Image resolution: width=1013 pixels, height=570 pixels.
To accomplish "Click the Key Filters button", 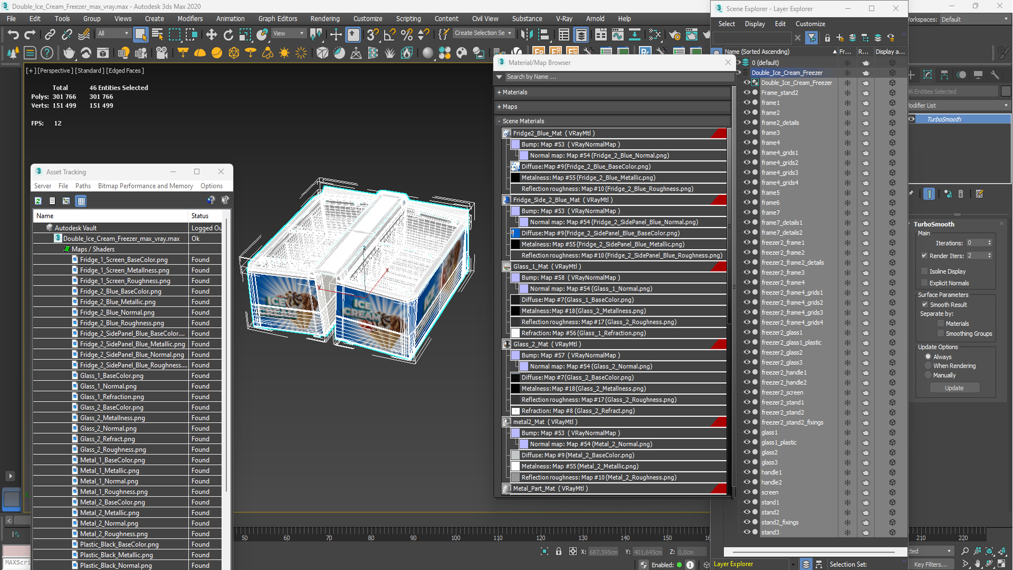I will 930,564.
